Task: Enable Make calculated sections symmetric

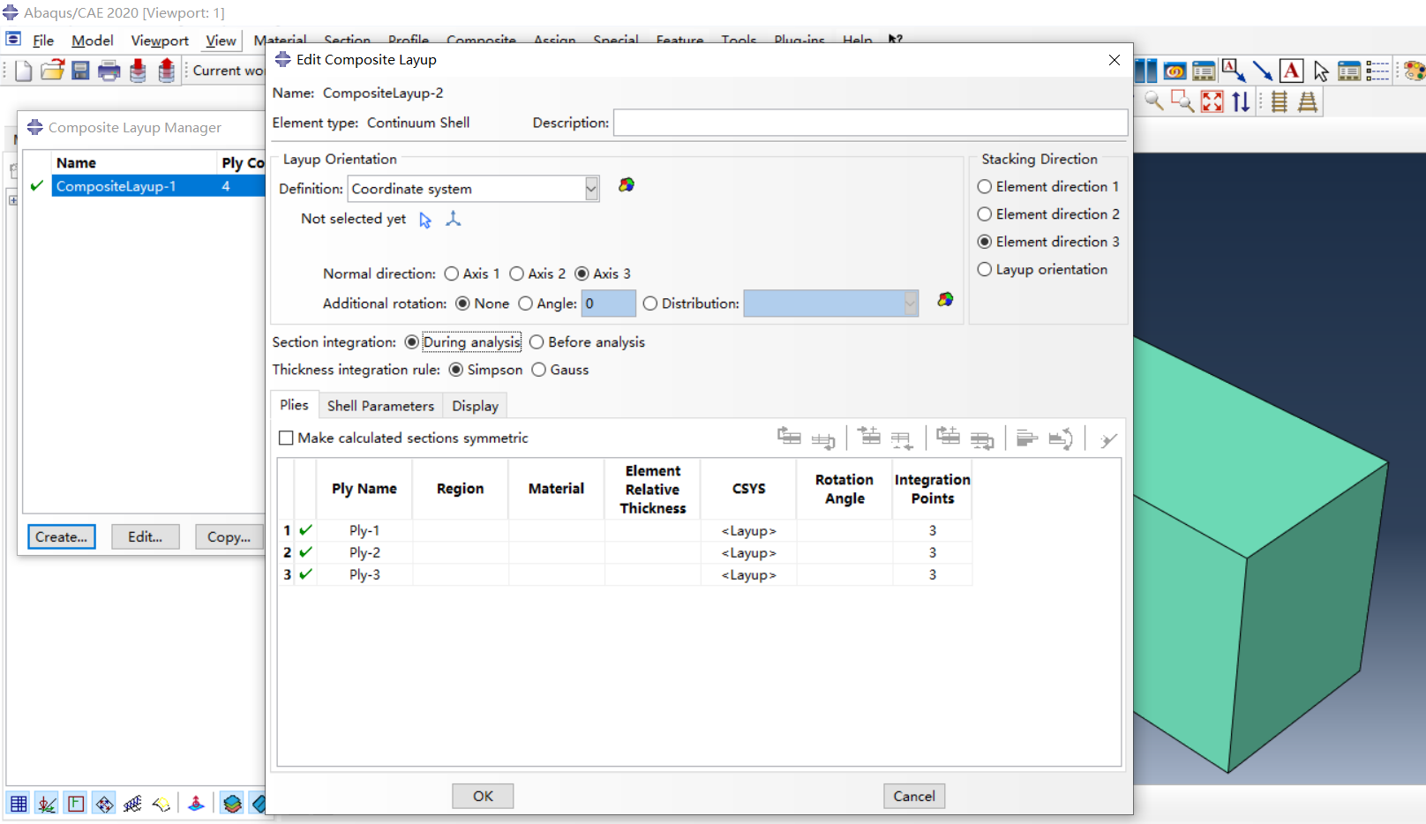Action: [286, 438]
